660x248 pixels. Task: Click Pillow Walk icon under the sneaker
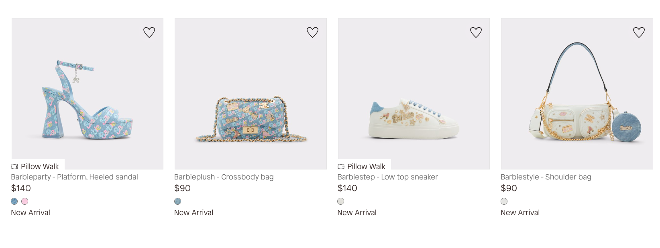click(341, 167)
